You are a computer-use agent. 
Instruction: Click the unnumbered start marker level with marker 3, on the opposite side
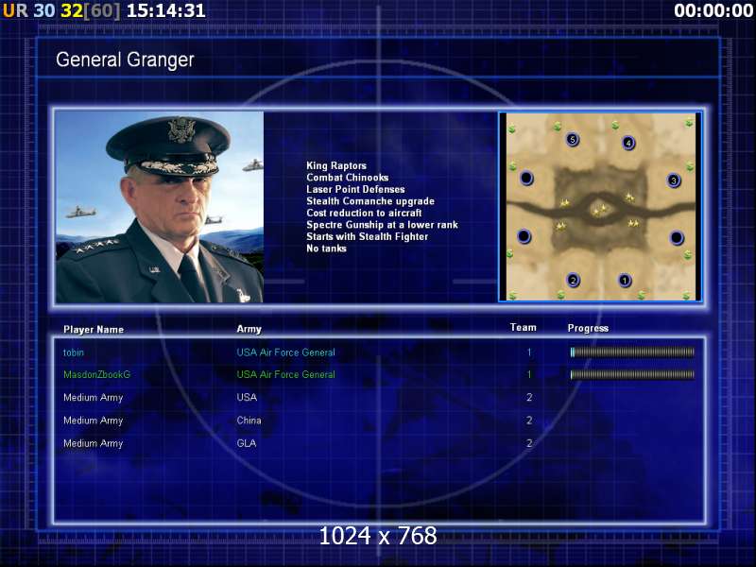526,178
